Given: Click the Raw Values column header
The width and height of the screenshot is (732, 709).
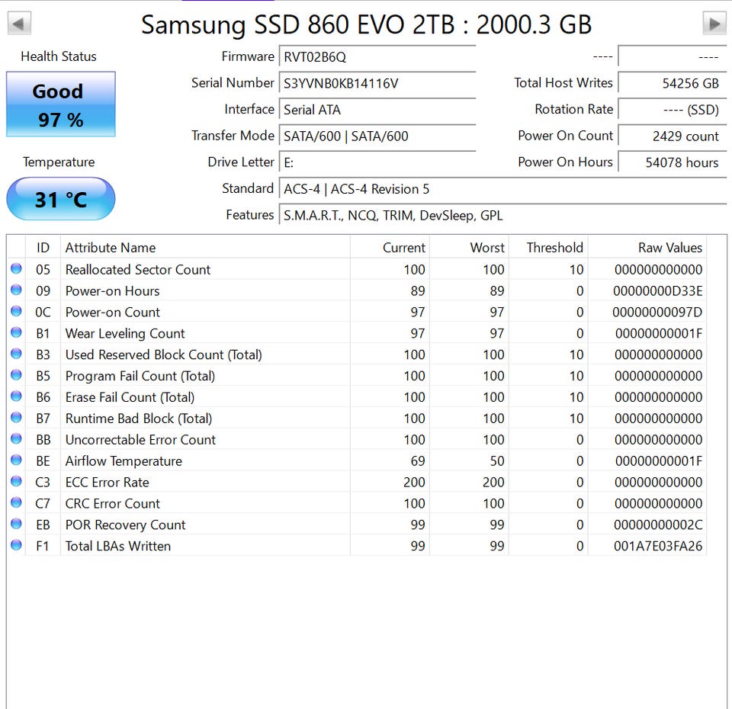Looking at the screenshot, I should (x=647, y=247).
